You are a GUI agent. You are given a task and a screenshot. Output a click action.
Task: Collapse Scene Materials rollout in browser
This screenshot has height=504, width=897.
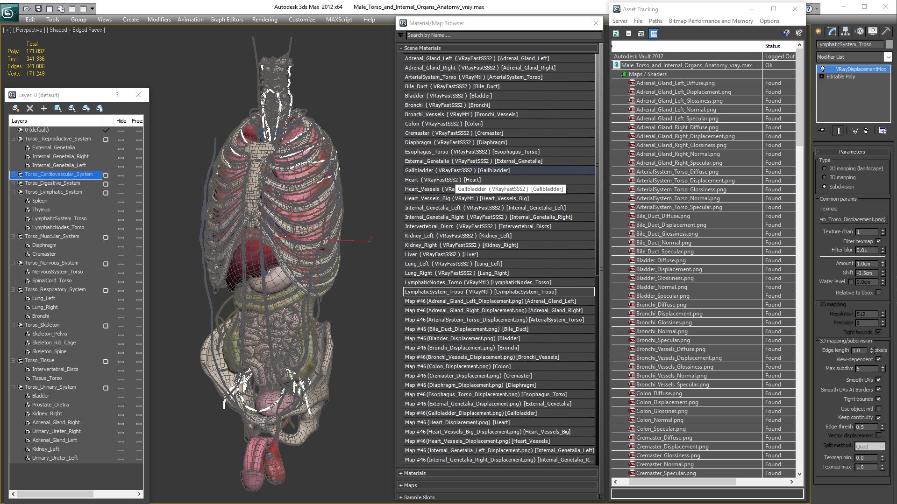pyautogui.click(x=401, y=48)
